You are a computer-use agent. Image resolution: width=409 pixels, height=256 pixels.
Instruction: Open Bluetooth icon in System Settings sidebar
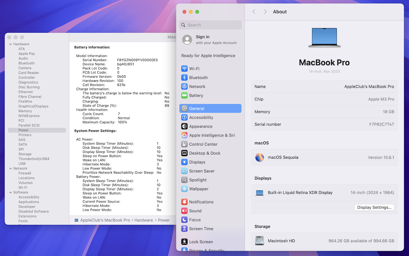[184, 77]
